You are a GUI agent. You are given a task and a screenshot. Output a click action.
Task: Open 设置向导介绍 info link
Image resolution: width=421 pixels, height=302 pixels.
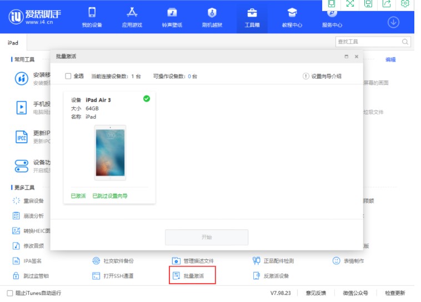click(322, 76)
